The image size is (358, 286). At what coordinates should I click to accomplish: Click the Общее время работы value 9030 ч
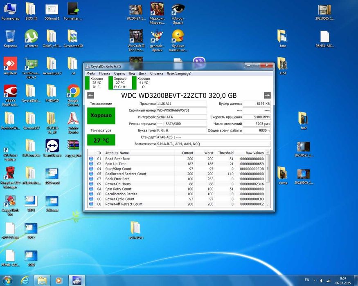[257, 130]
